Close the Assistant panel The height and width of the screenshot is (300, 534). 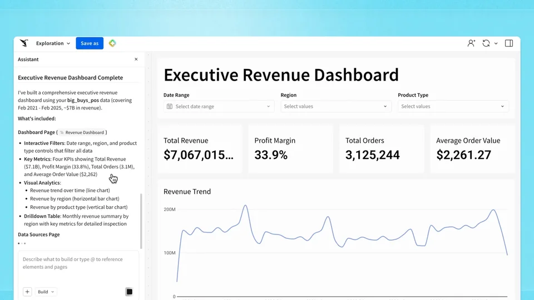click(136, 59)
